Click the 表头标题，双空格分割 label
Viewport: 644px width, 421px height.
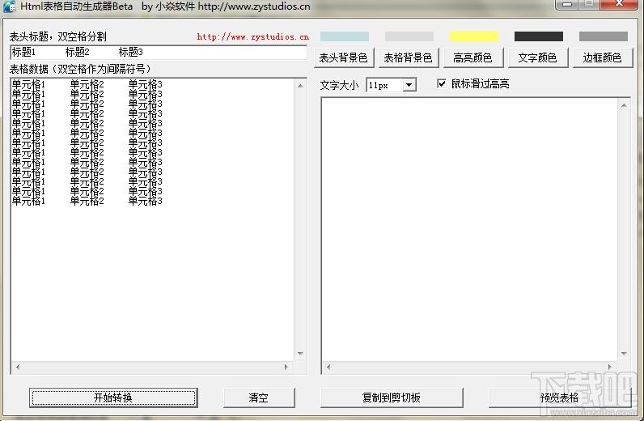point(58,36)
